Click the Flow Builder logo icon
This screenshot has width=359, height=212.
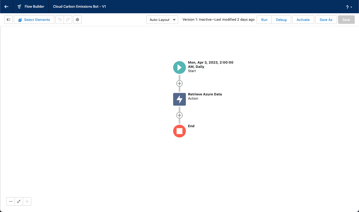pos(19,7)
